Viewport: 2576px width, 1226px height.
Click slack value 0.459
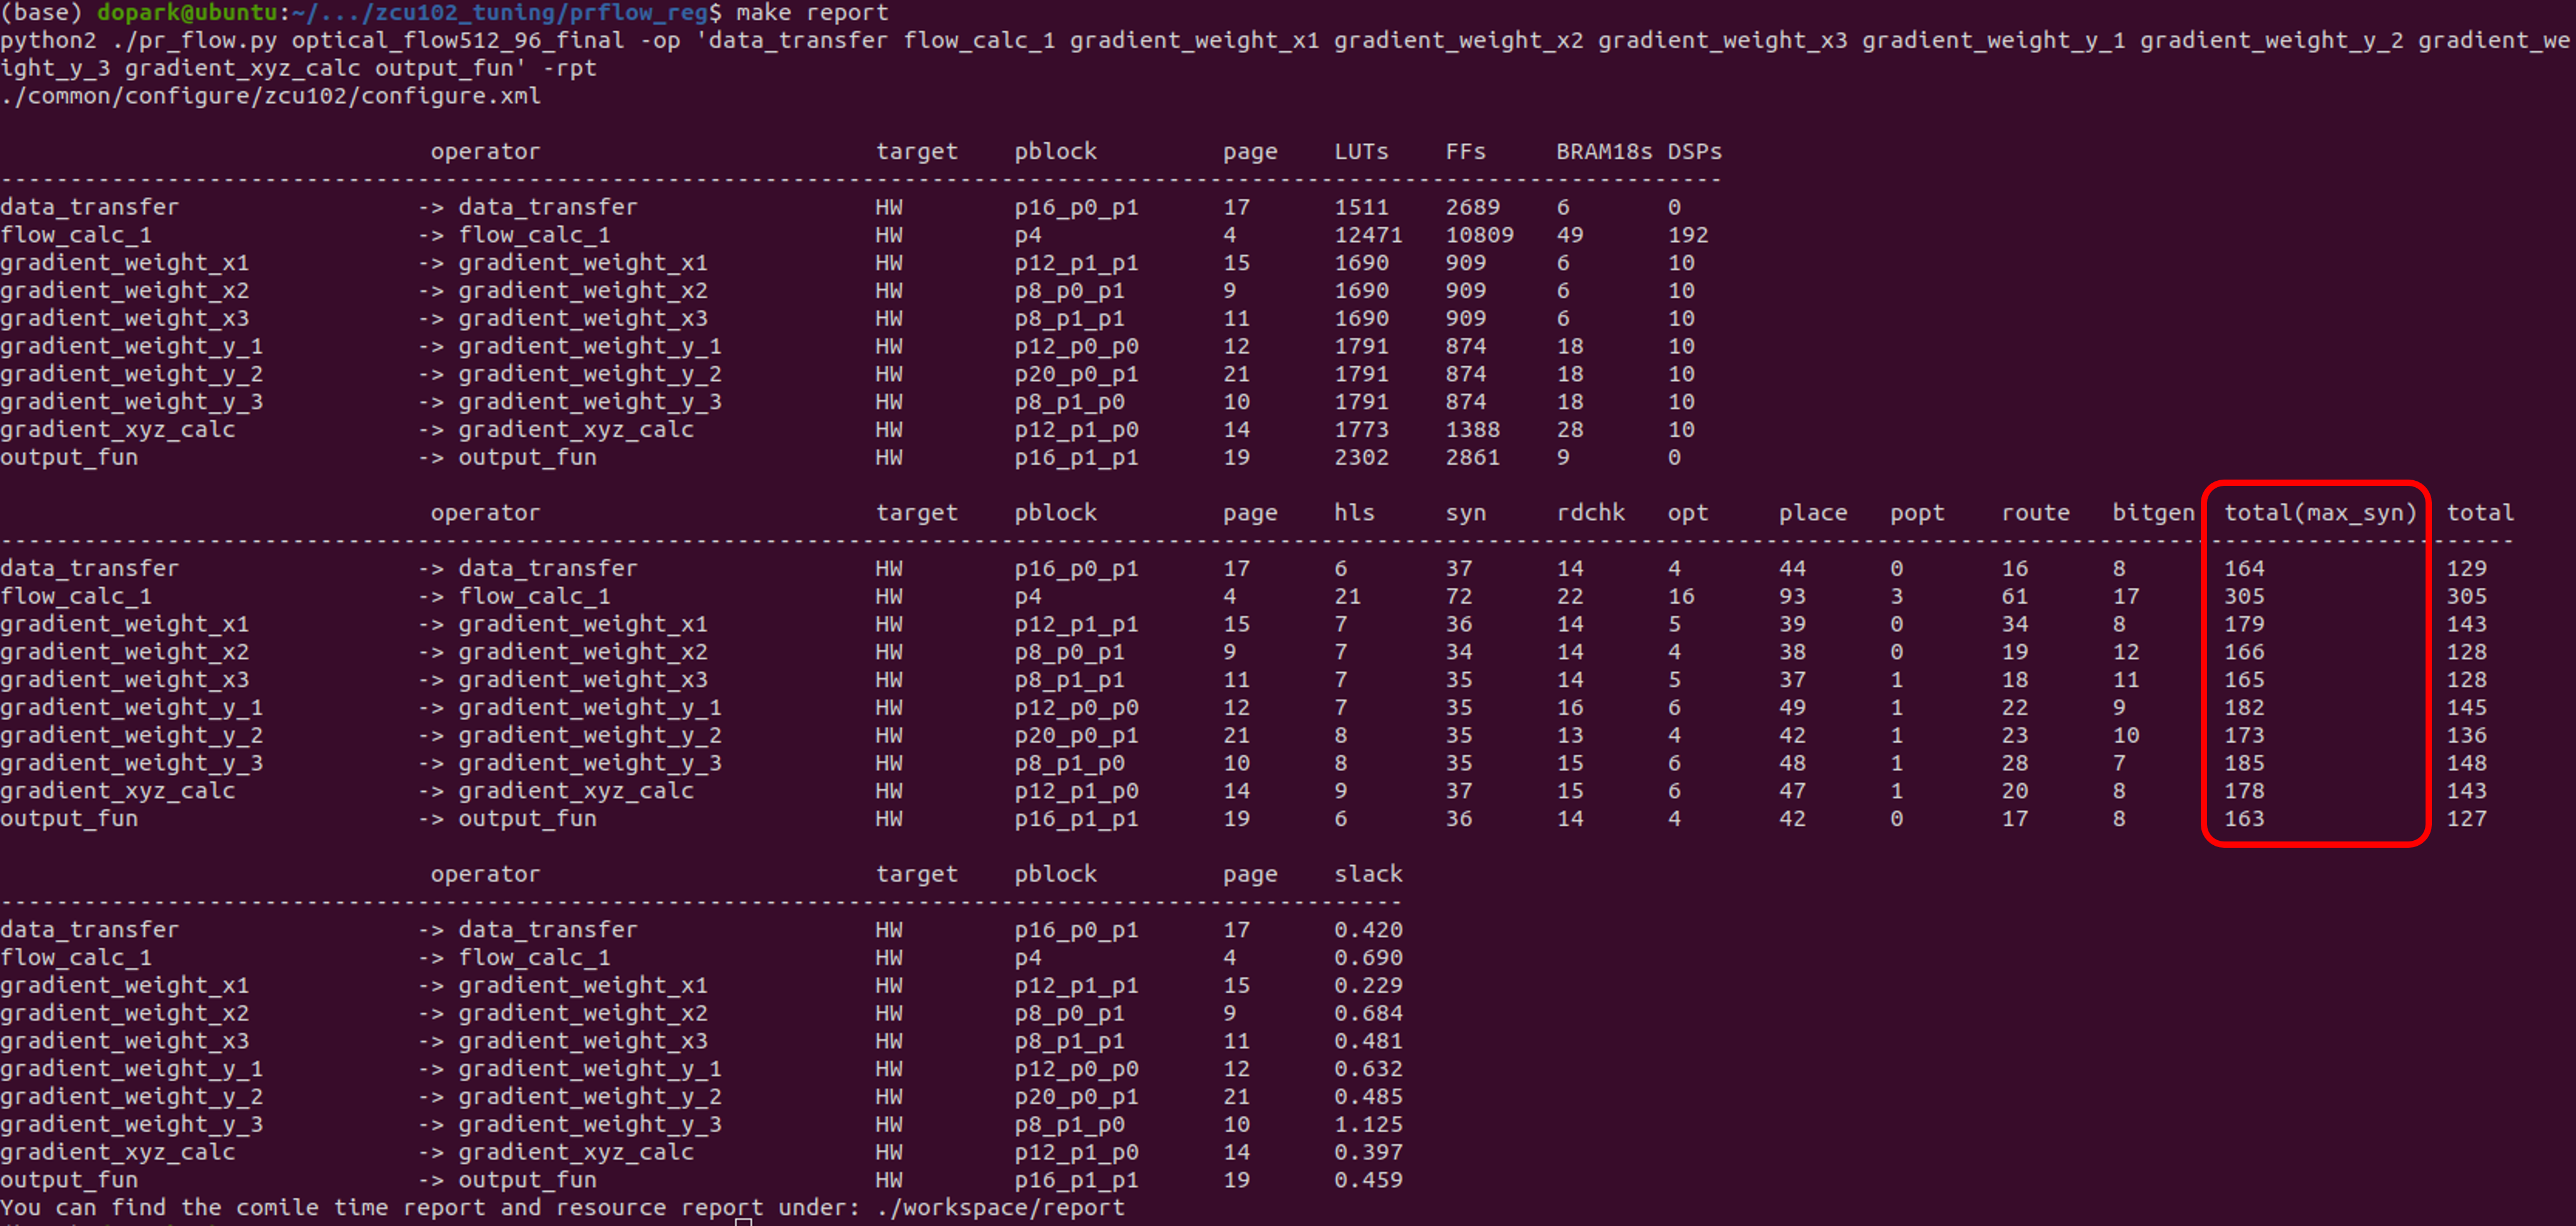(x=1368, y=1180)
